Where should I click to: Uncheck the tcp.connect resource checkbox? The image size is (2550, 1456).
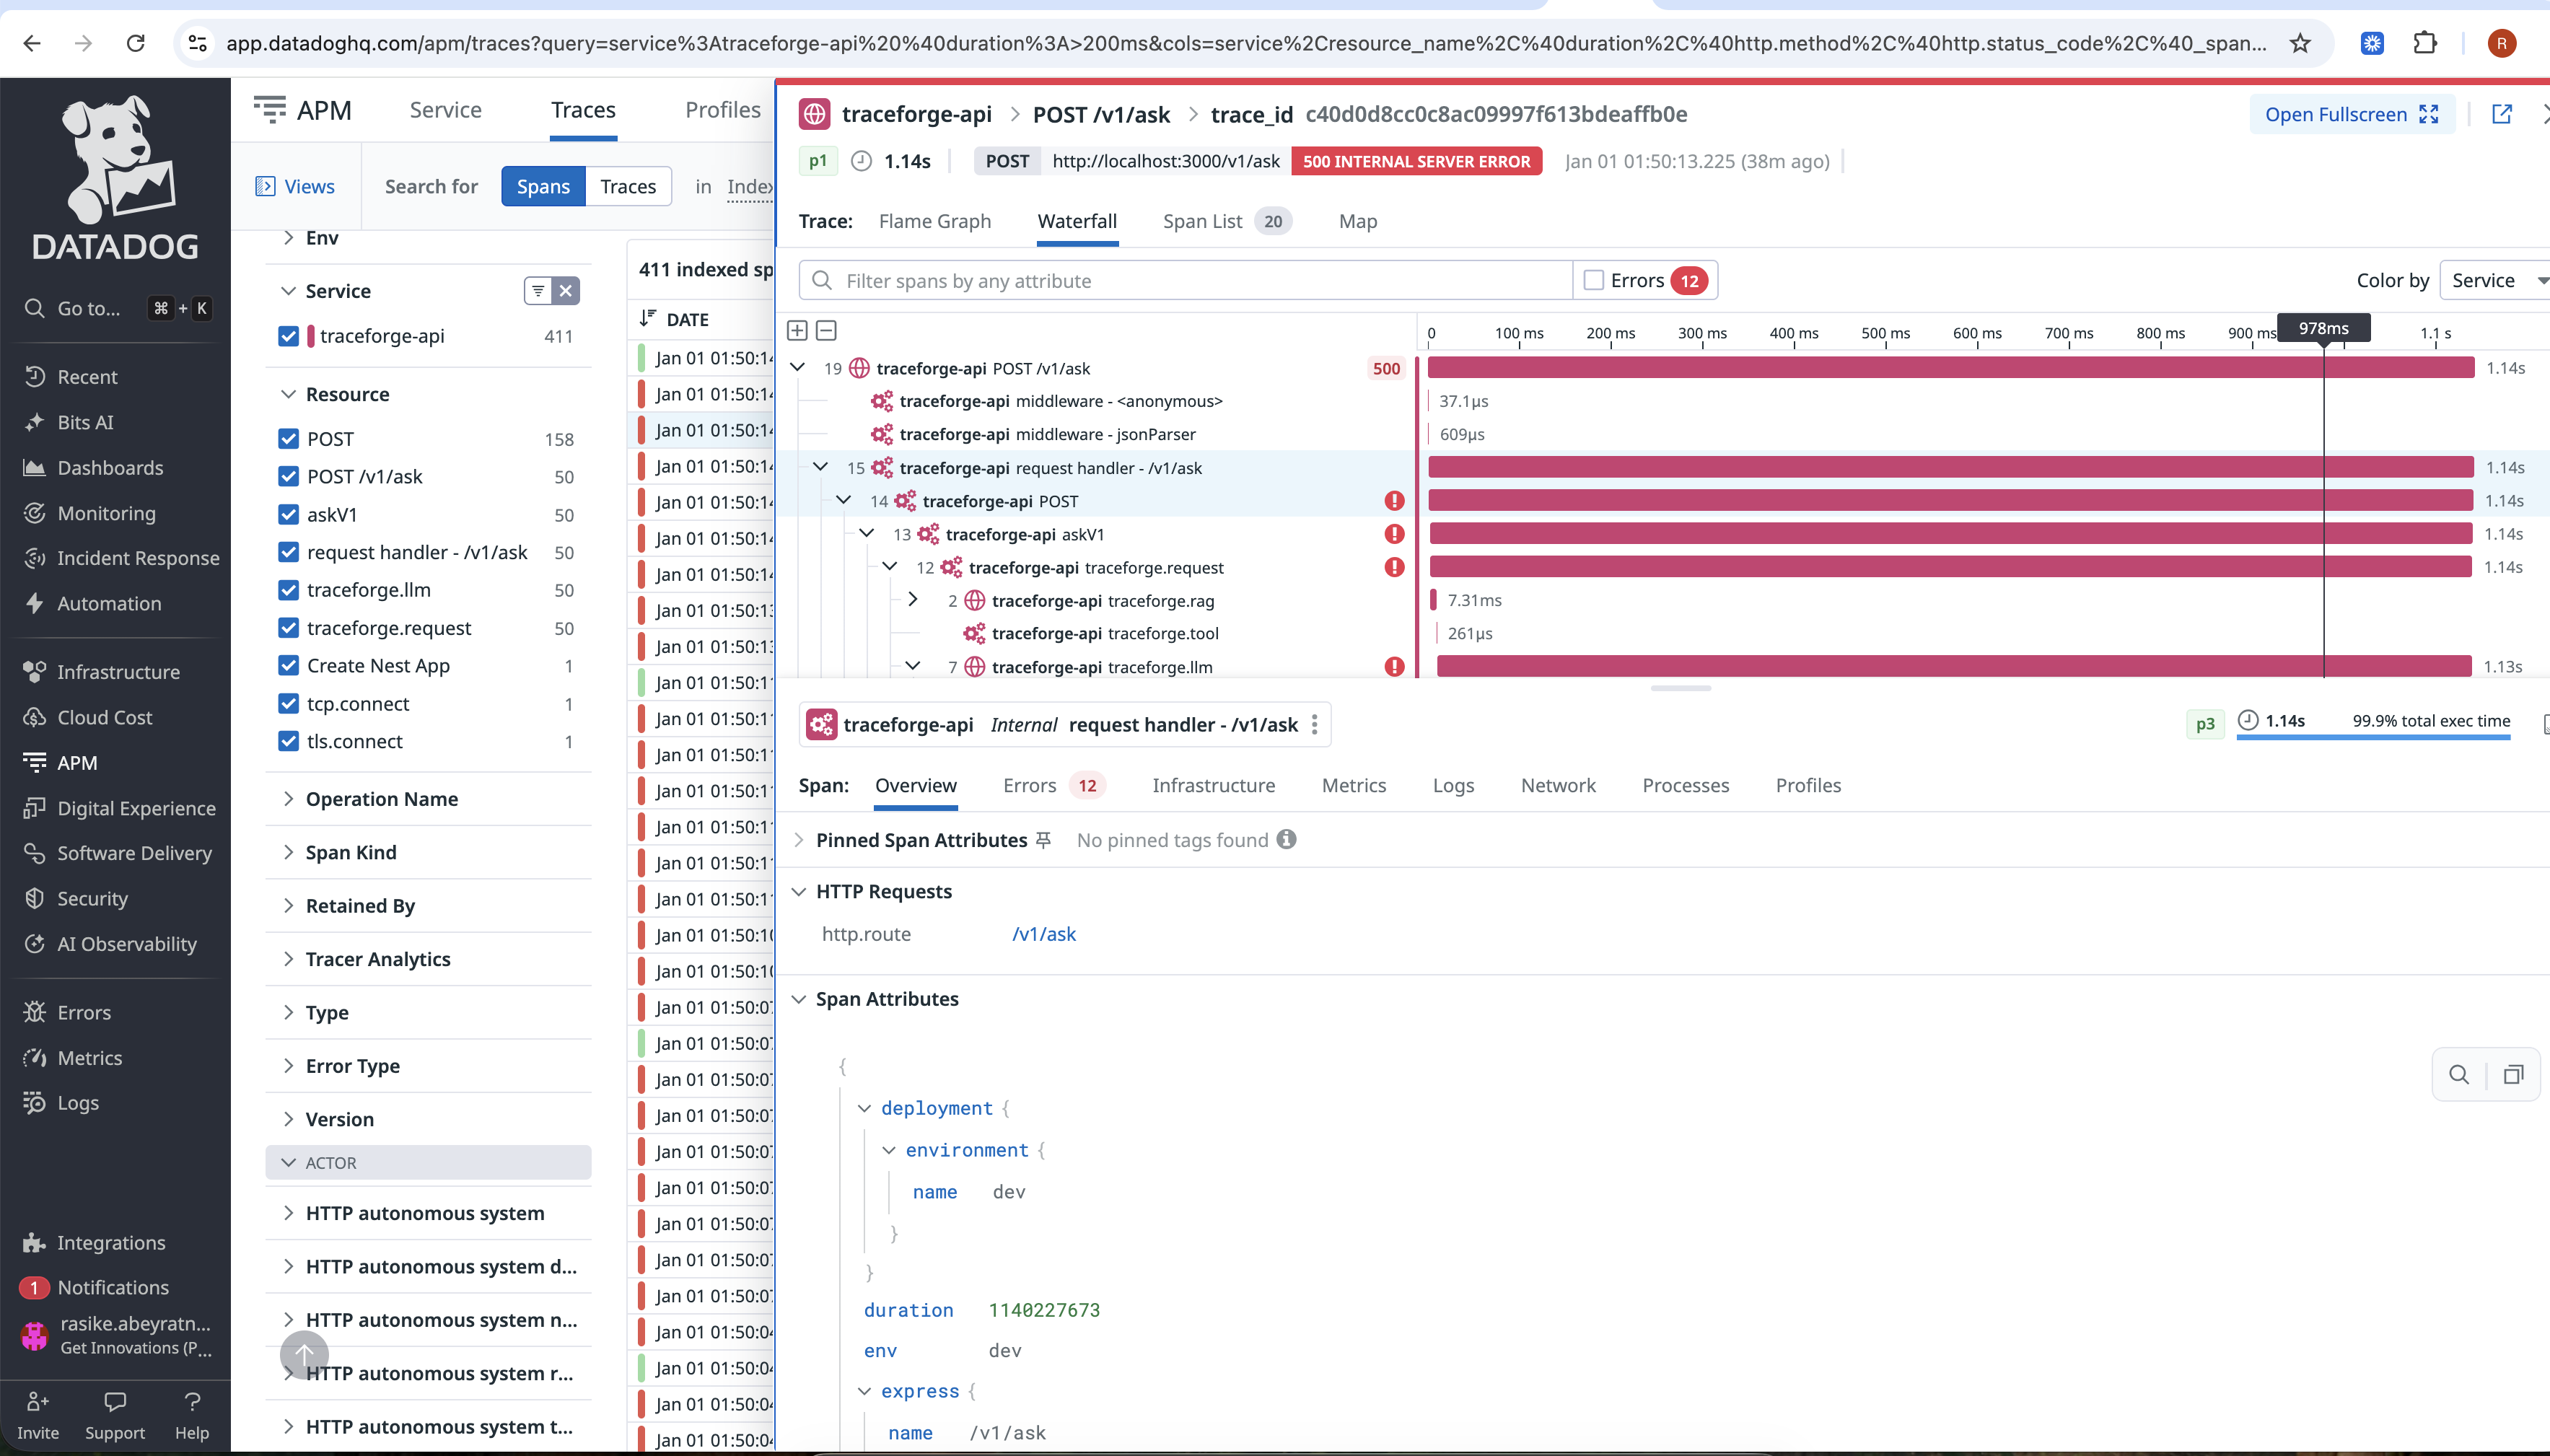pyautogui.click(x=289, y=703)
